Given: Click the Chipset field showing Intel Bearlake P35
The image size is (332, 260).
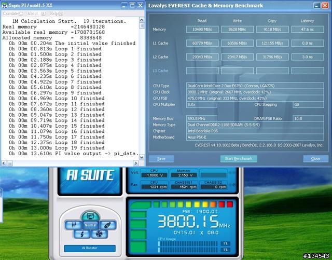Looking at the screenshot, I should (255, 131).
